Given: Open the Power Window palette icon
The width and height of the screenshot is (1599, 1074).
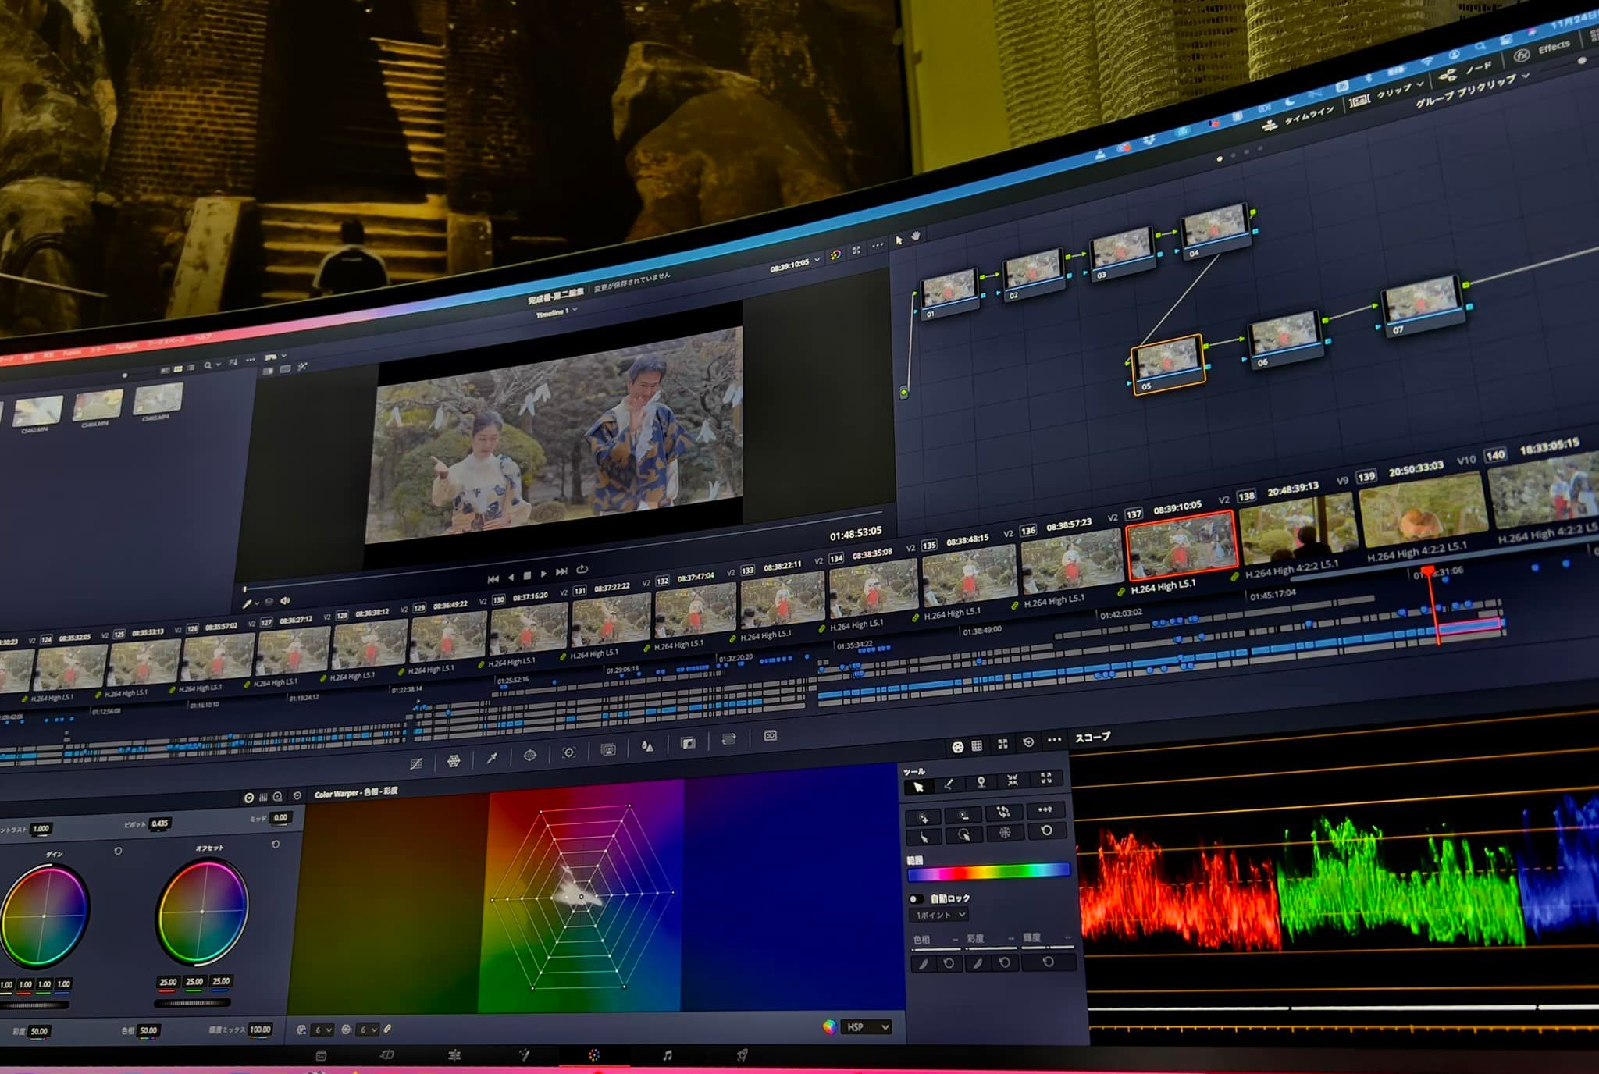Looking at the screenshot, I should (529, 755).
